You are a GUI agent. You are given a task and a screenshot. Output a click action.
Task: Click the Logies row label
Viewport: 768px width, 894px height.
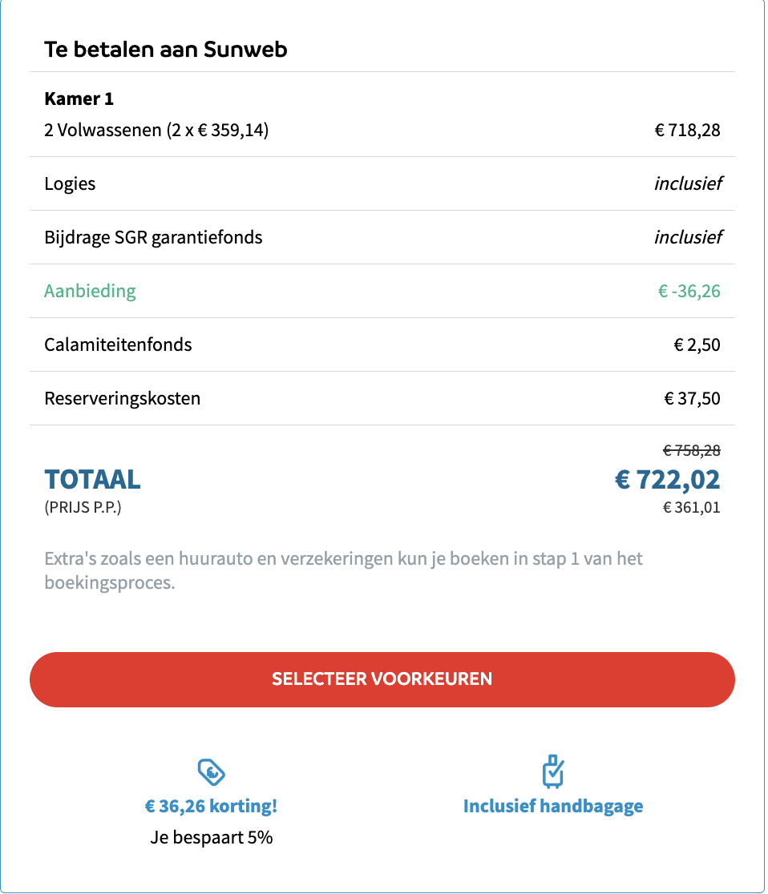pos(70,183)
